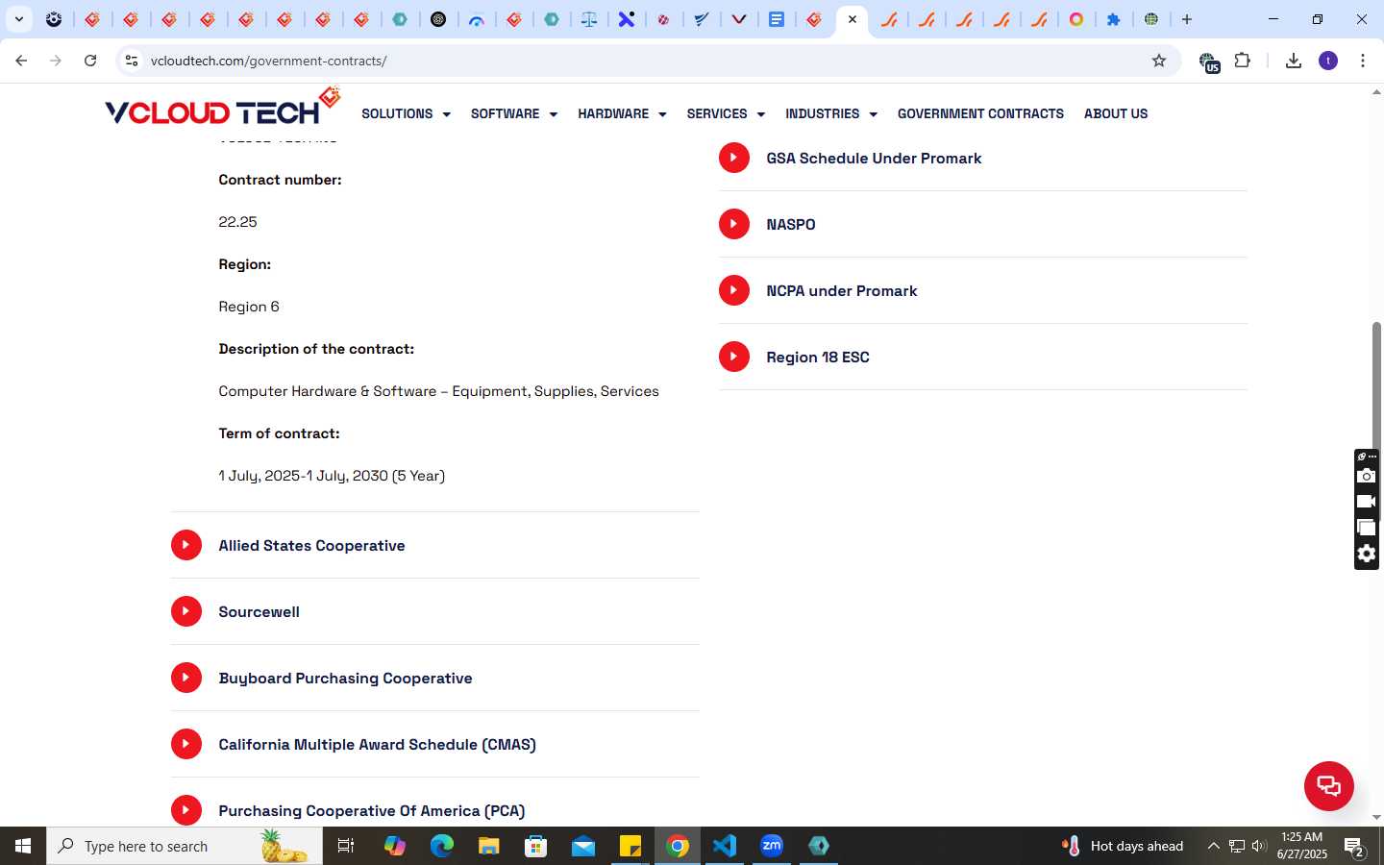Click red play icon beside Sourcewell
This screenshot has height=865, width=1384.
click(x=186, y=611)
